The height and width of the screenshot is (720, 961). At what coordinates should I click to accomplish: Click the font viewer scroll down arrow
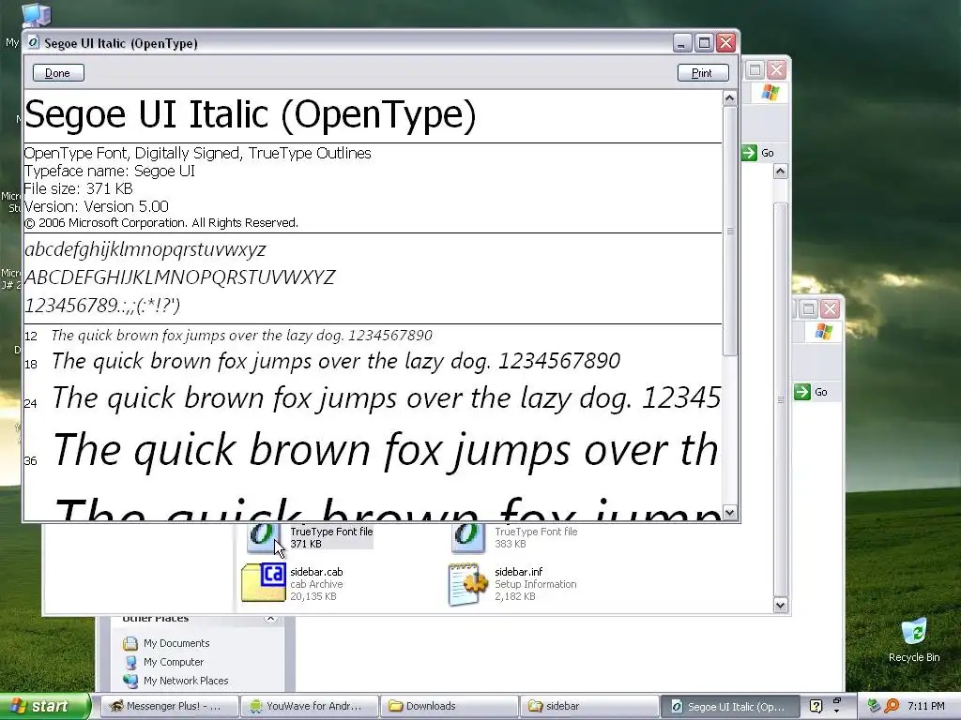tap(729, 513)
